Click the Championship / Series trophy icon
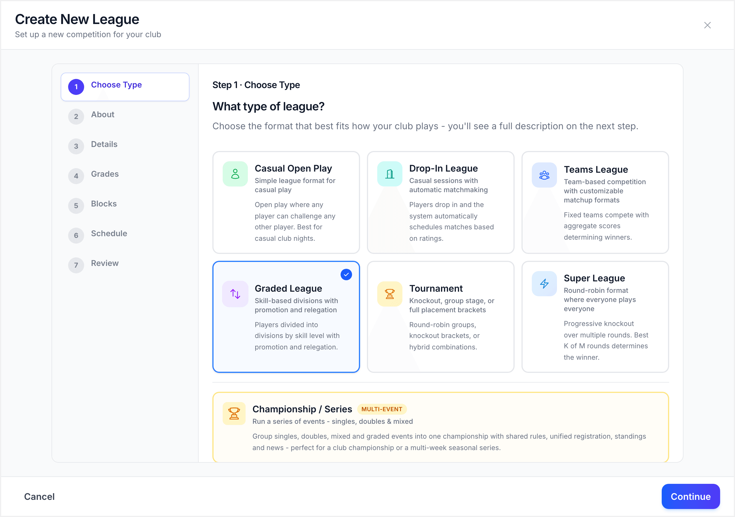This screenshot has width=735, height=517. pyautogui.click(x=234, y=413)
